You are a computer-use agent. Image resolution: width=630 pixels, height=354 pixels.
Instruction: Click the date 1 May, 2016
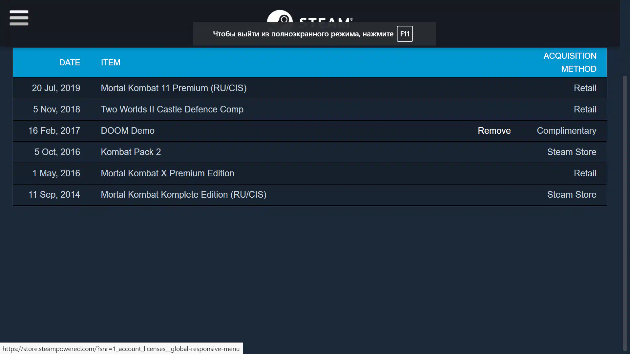(56, 173)
